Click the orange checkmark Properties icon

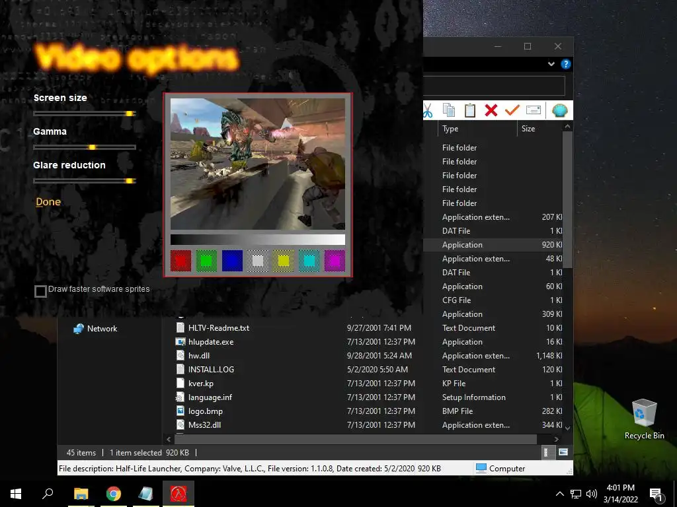point(512,110)
